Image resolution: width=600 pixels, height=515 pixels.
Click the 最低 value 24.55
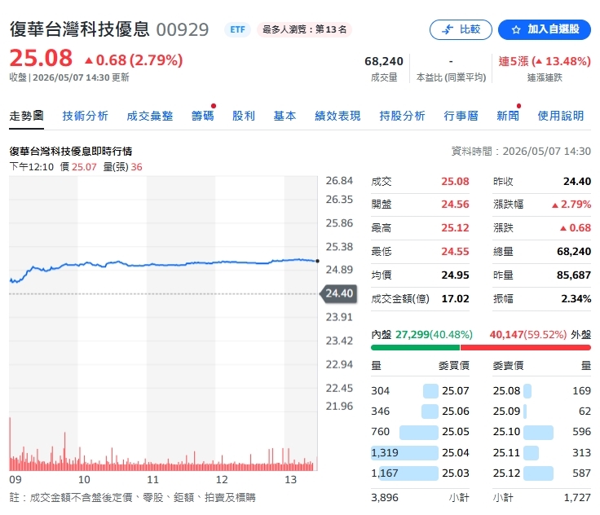coord(455,251)
